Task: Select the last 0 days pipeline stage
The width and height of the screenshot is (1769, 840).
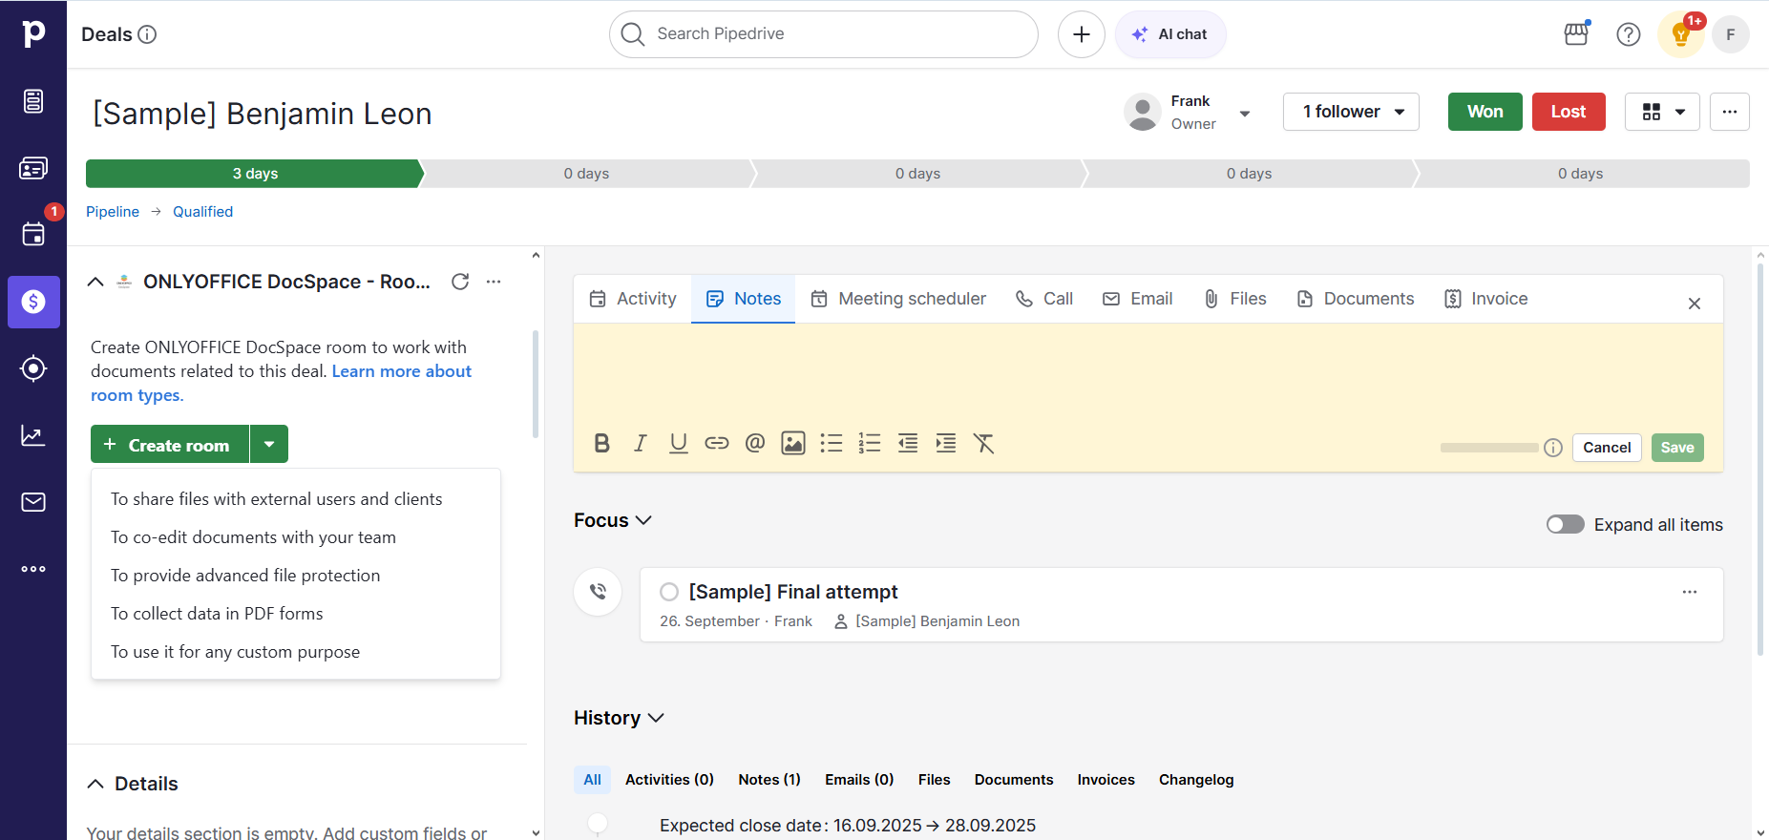Action: pos(1581,174)
